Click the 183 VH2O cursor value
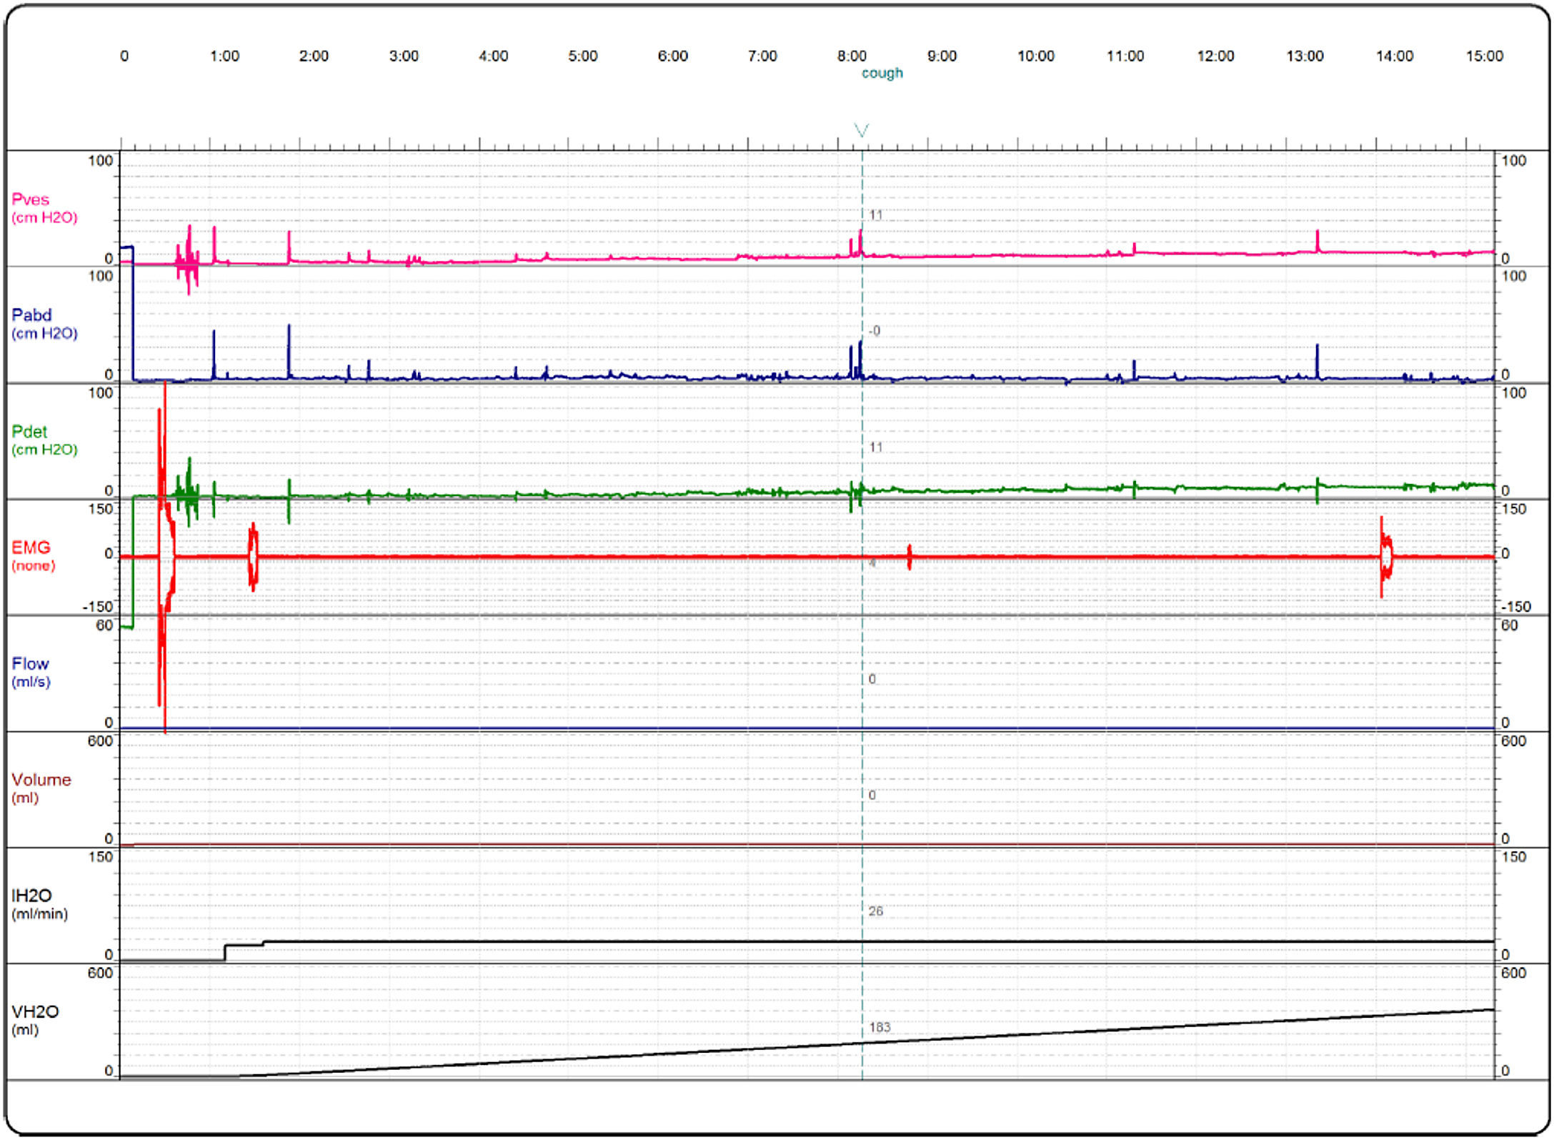Image resolution: width=1554 pixels, height=1140 pixels. (x=880, y=1027)
